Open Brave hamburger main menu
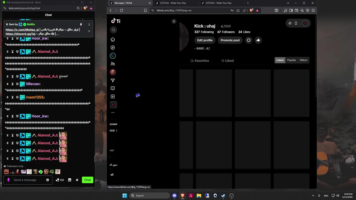This screenshot has width=356, height=200. pyautogui.click(x=313, y=10)
